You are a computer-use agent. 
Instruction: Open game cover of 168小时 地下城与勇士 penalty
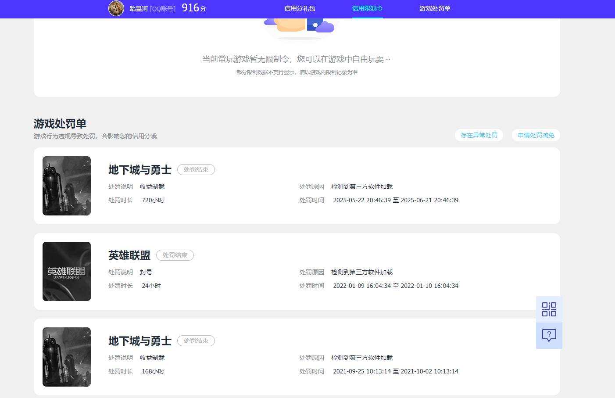pyautogui.click(x=67, y=357)
